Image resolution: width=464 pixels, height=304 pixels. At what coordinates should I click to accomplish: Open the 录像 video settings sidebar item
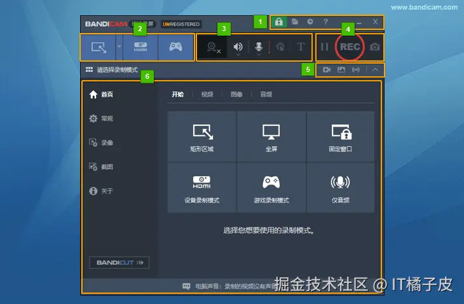tap(101, 142)
